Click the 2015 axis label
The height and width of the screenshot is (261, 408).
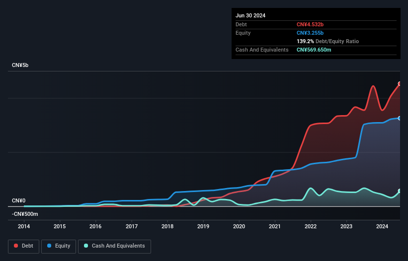click(x=60, y=226)
